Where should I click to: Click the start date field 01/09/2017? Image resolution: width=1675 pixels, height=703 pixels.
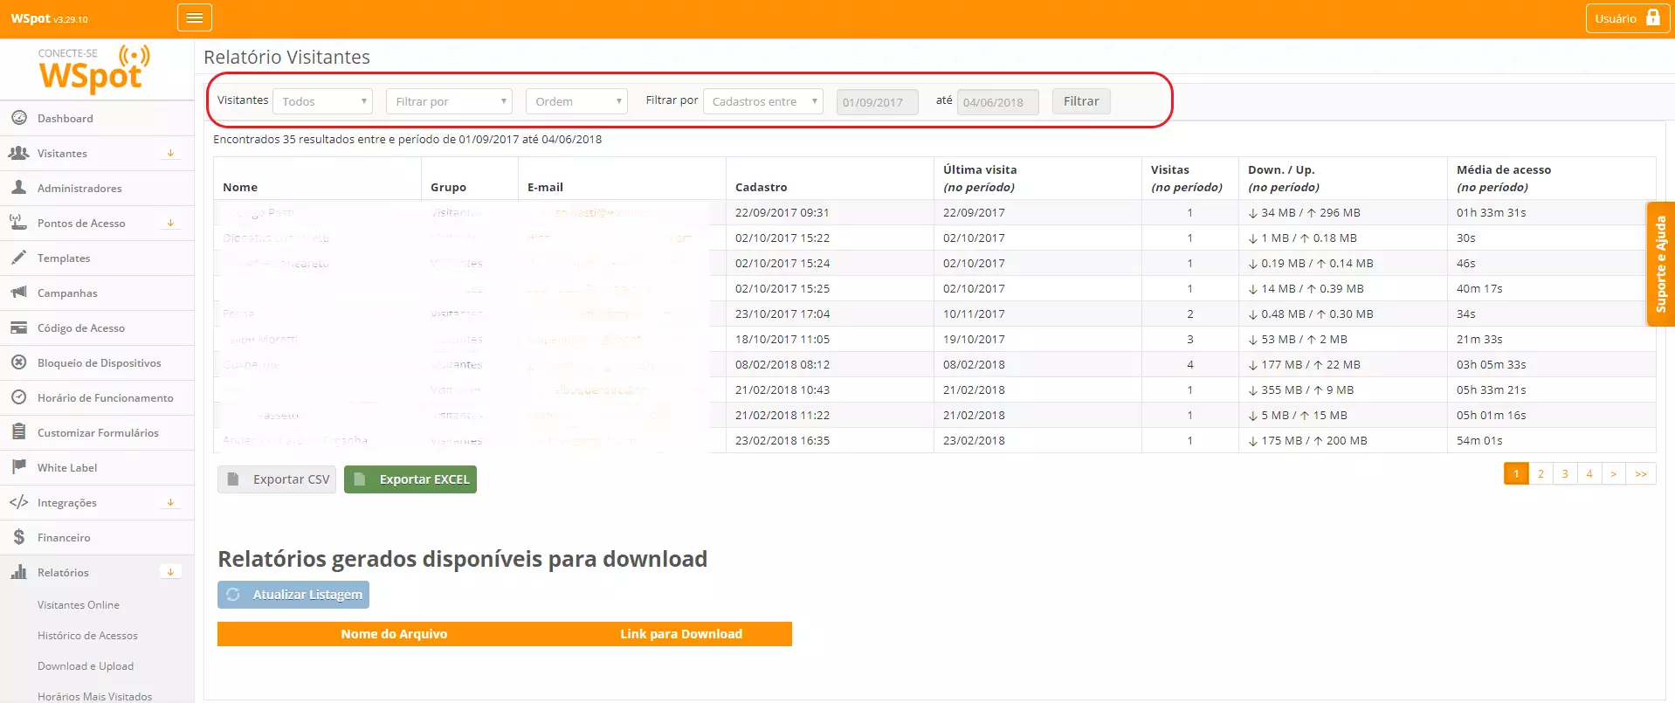pyautogui.click(x=877, y=102)
